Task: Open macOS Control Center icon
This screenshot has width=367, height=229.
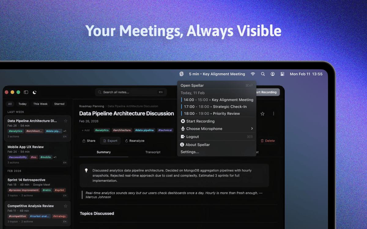Action: (x=282, y=74)
